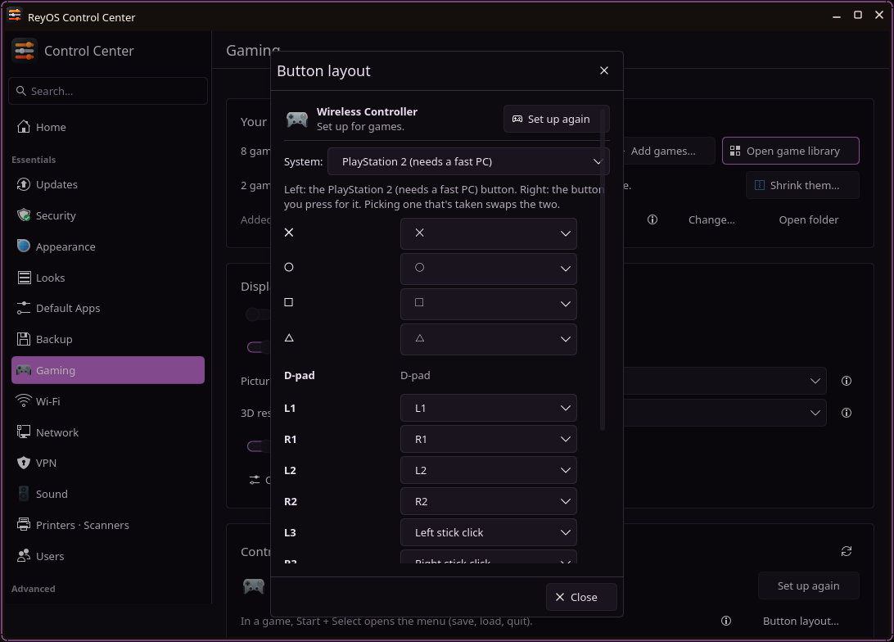Click Open folder on the Gaming page
The image size is (894, 642).
click(x=808, y=219)
